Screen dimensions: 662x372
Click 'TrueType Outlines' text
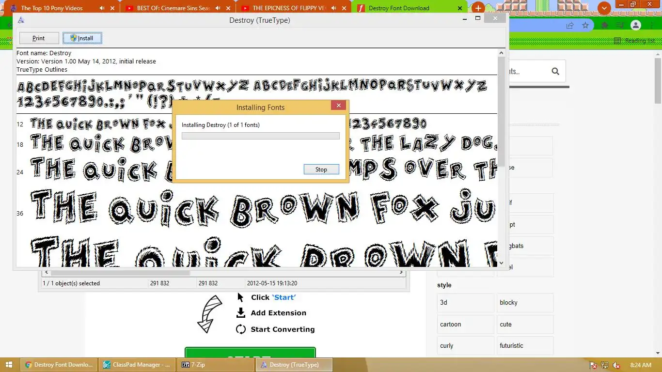(x=42, y=70)
